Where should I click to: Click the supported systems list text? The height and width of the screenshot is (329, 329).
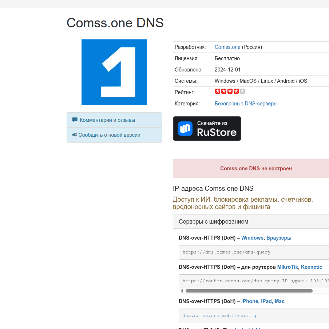[x=261, y=81]
